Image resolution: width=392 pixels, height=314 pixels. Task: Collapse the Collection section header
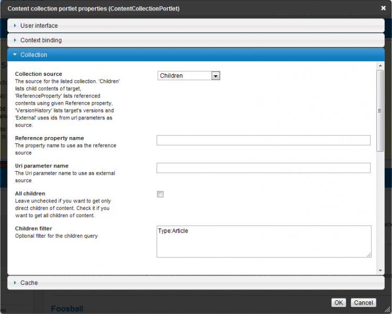[196, 54]
